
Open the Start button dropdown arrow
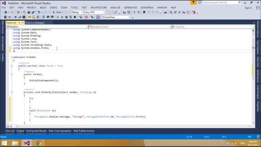(x=62, y=13)
